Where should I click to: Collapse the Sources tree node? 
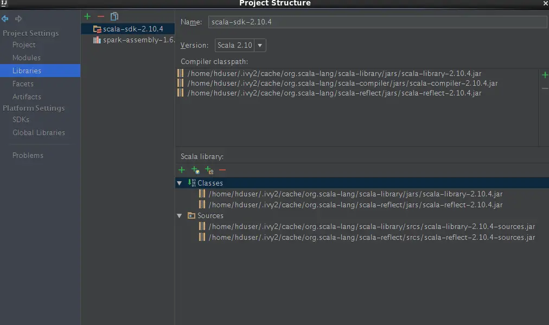pos(180,216)
